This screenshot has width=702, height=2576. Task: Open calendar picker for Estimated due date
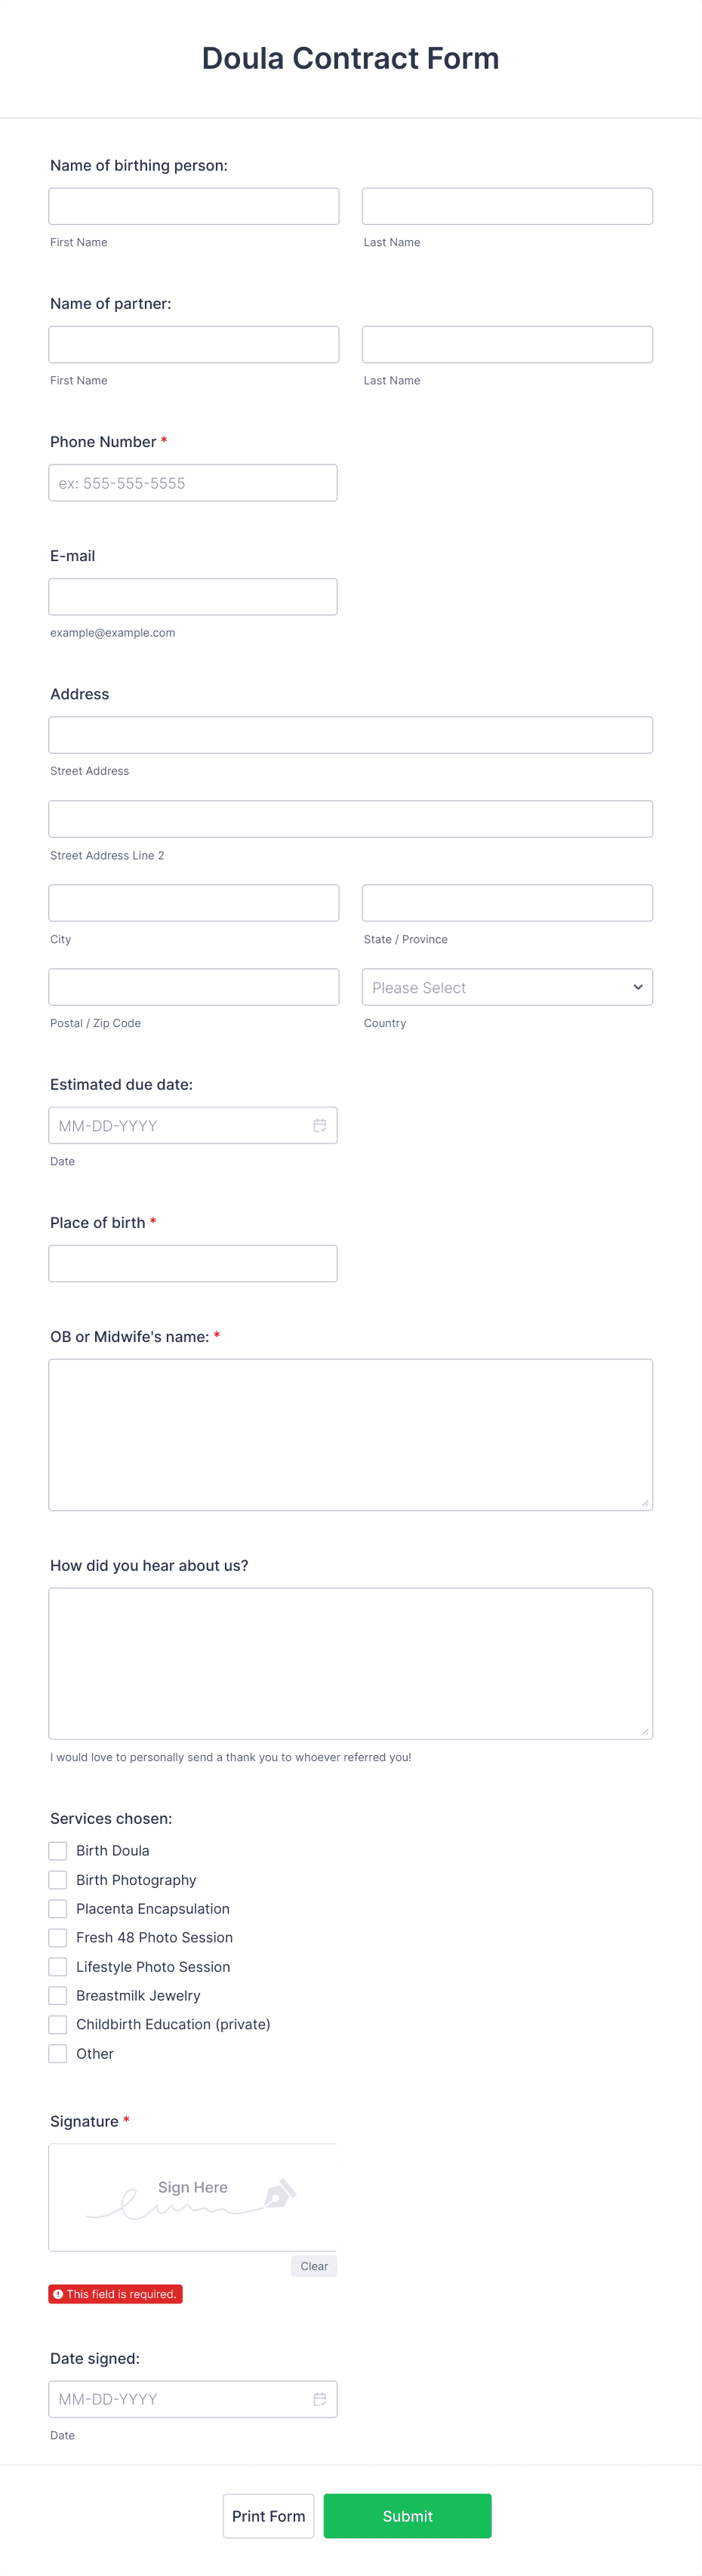(319, 1125)
